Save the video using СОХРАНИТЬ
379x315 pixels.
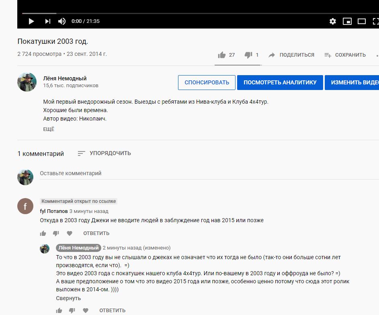pyautogui.click(x=345, y=55)
